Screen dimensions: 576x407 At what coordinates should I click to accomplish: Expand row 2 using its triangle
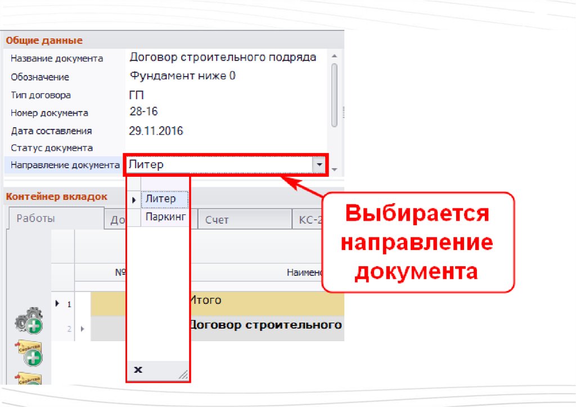(82, 329)
